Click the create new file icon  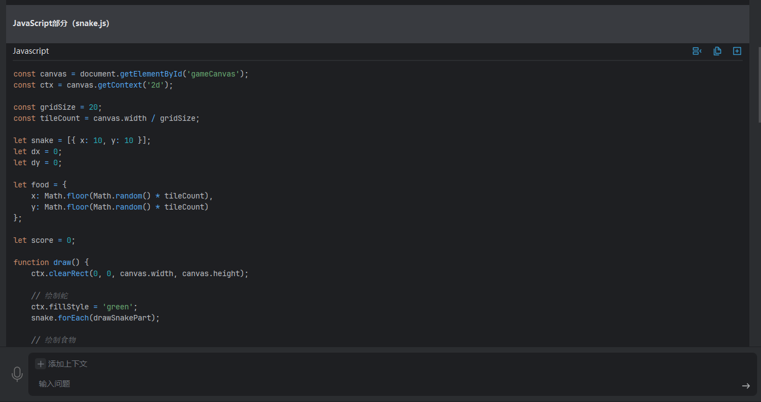[x=737, y=51]
